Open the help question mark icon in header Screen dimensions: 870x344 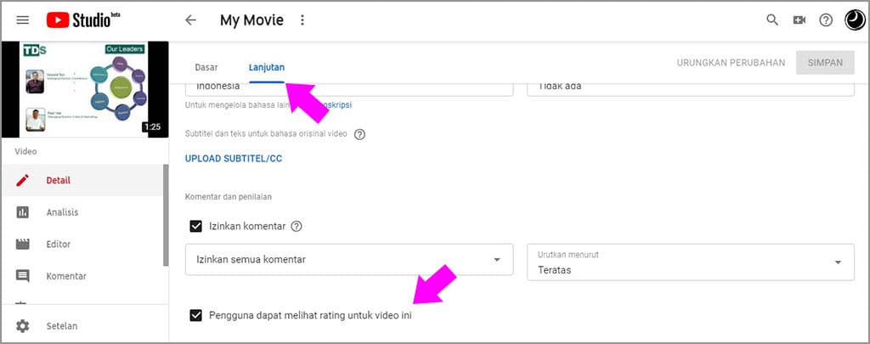coord(826,20)
